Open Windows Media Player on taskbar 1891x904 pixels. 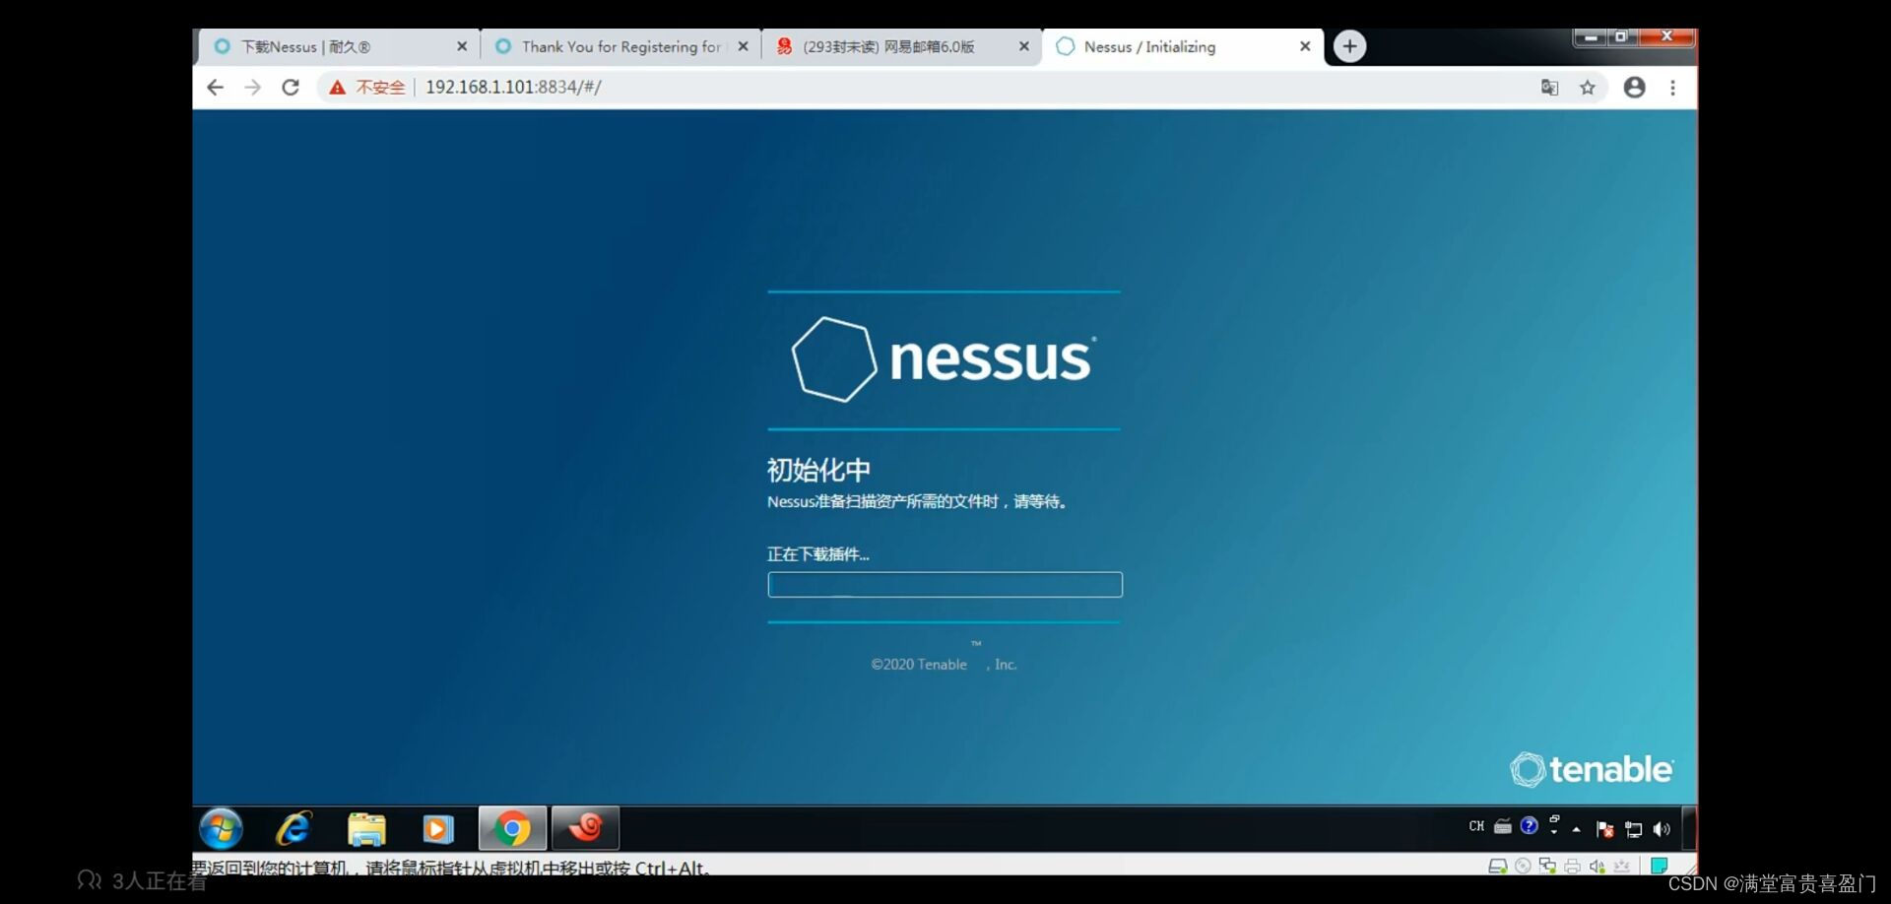(438, 828)
